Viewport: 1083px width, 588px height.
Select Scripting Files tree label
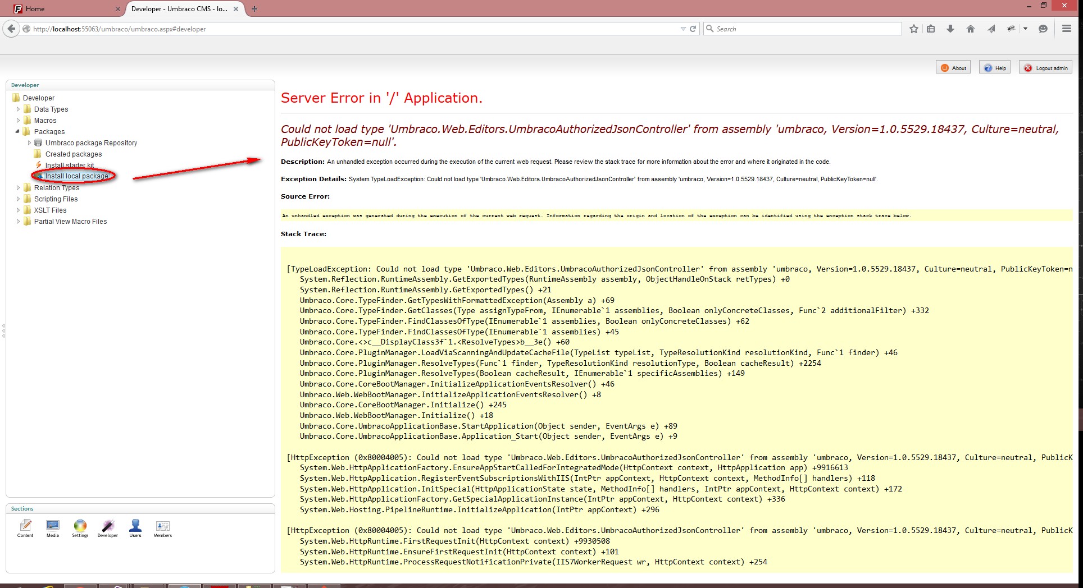[x=56, y=199]
